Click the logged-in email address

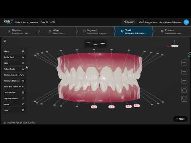click(170, 22)
